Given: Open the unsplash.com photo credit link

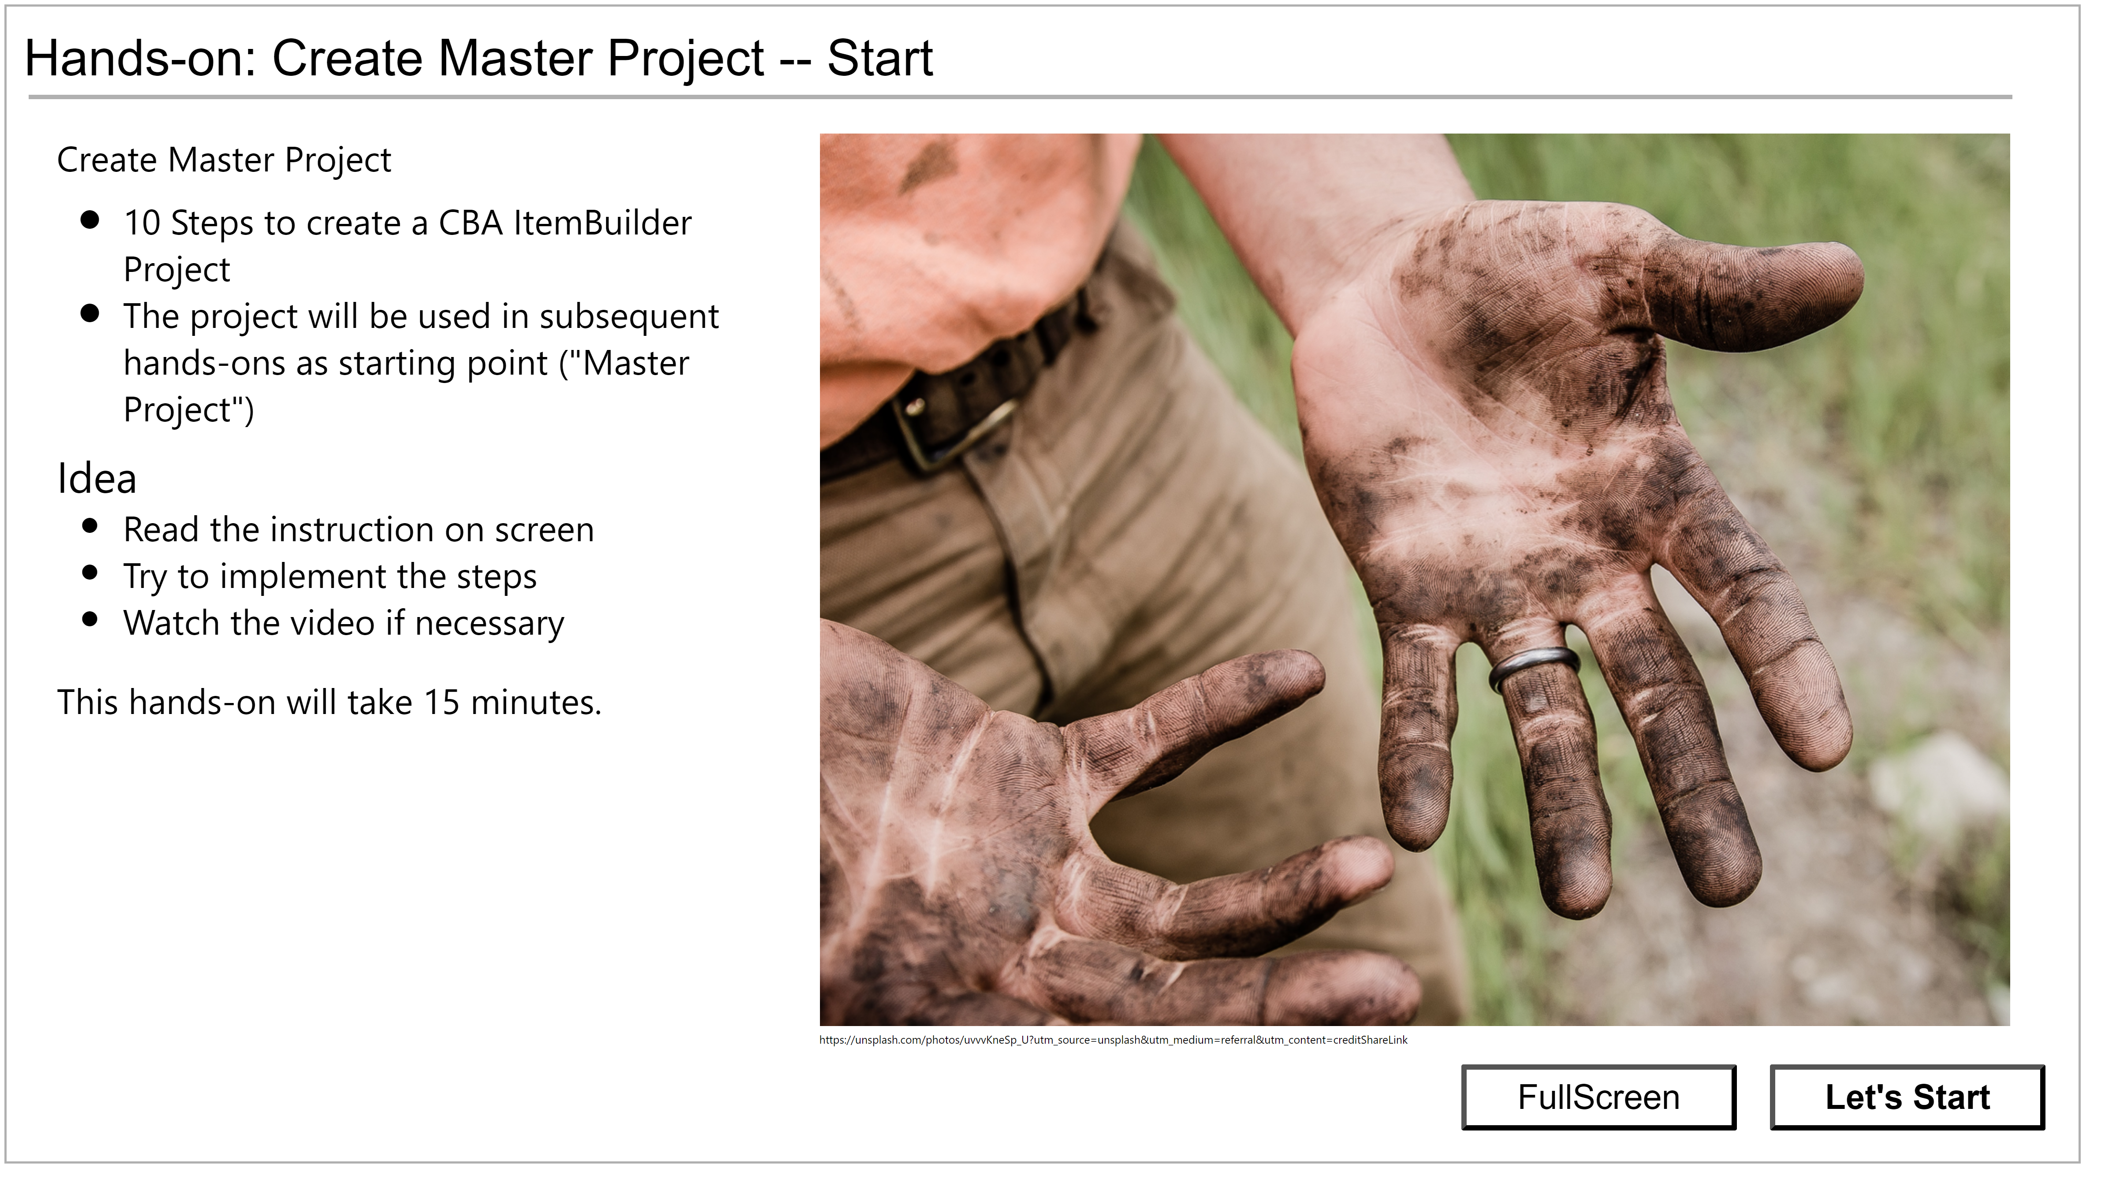Looking at the screenshot, I should (x=1113, y=1040).
